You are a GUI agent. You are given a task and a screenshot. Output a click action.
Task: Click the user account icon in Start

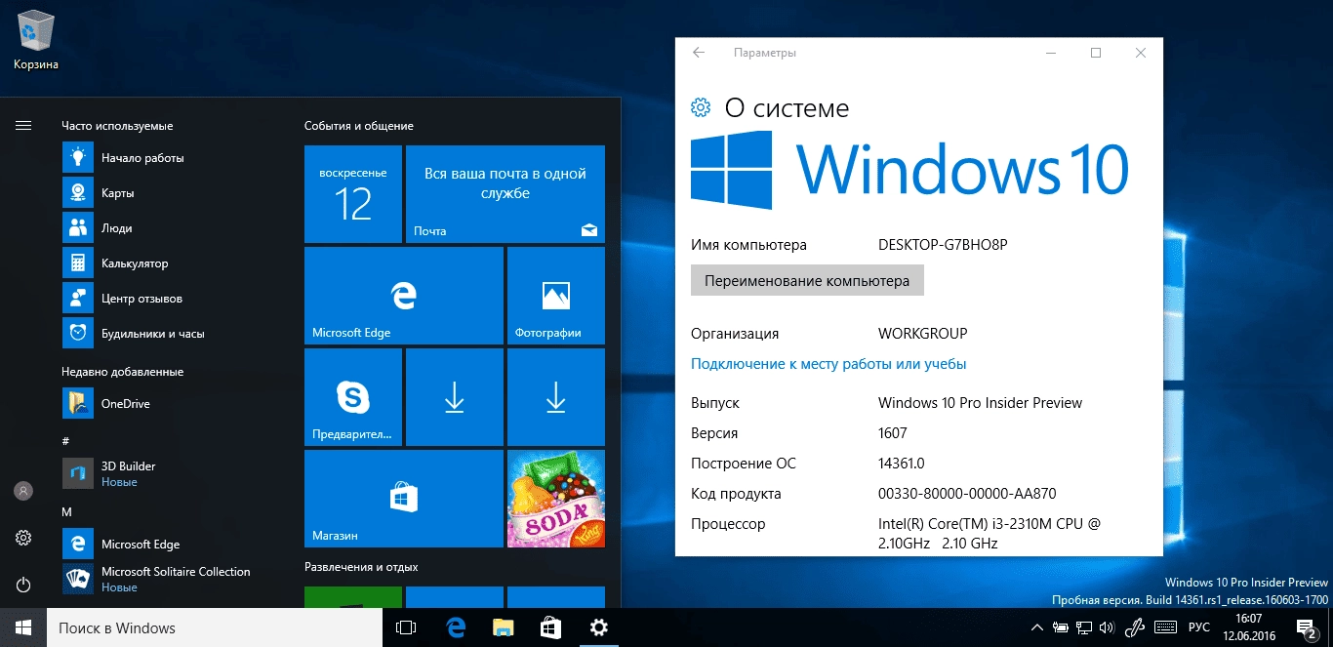point(23,491)
